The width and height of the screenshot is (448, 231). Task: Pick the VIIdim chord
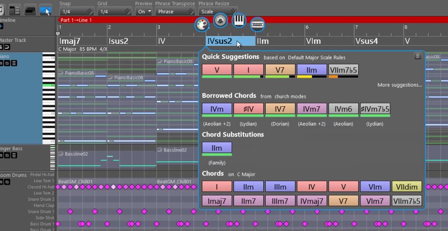click(x=407, y=187)
